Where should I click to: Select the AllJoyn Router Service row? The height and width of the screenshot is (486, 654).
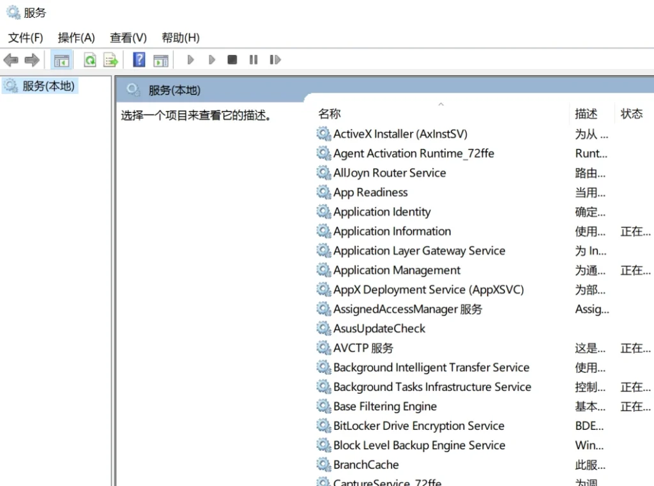[x=390, y=172]
